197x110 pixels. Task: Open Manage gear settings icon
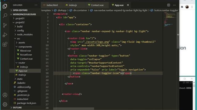point(5,105)
